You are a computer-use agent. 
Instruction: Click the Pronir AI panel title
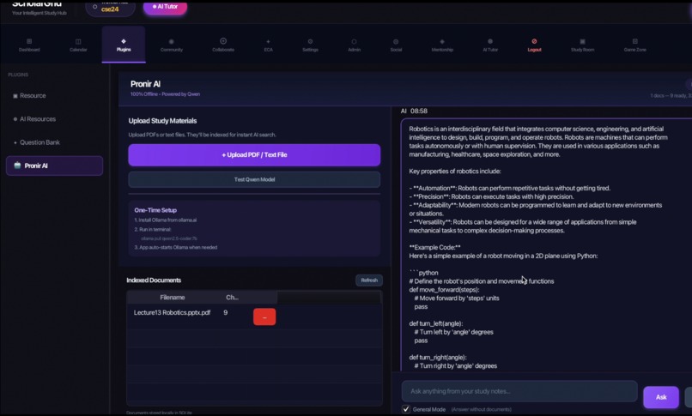coord(145,84)
